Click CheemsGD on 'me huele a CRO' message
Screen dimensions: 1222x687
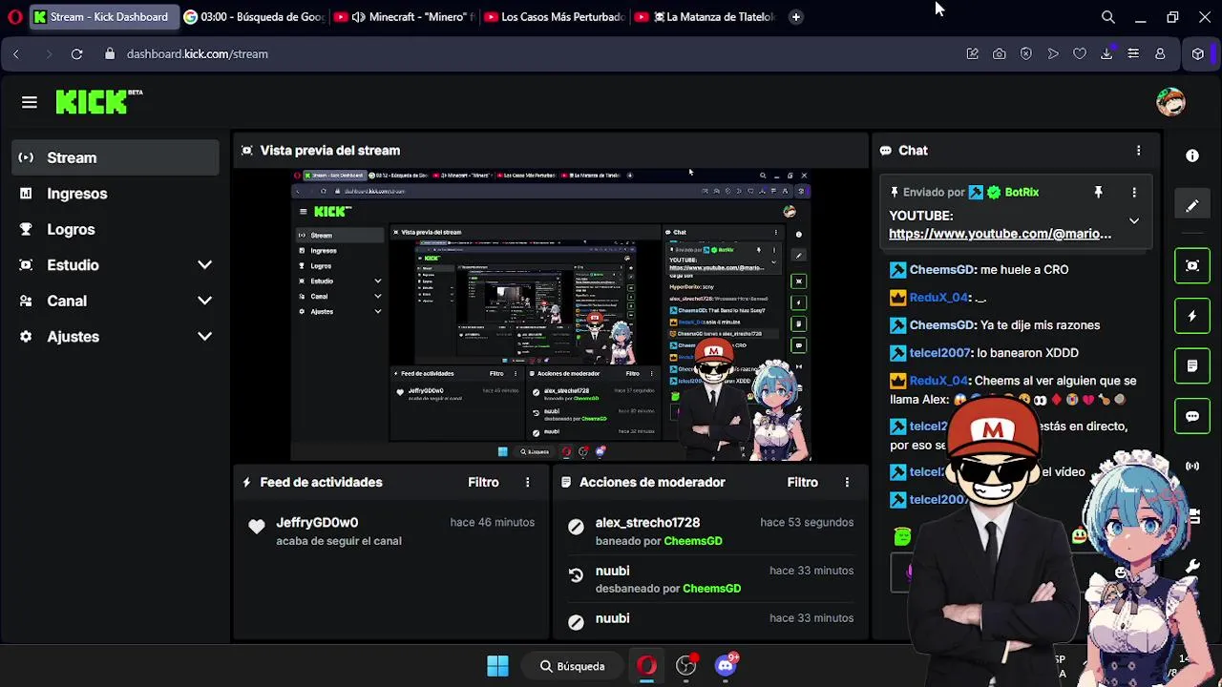(941, 270)
